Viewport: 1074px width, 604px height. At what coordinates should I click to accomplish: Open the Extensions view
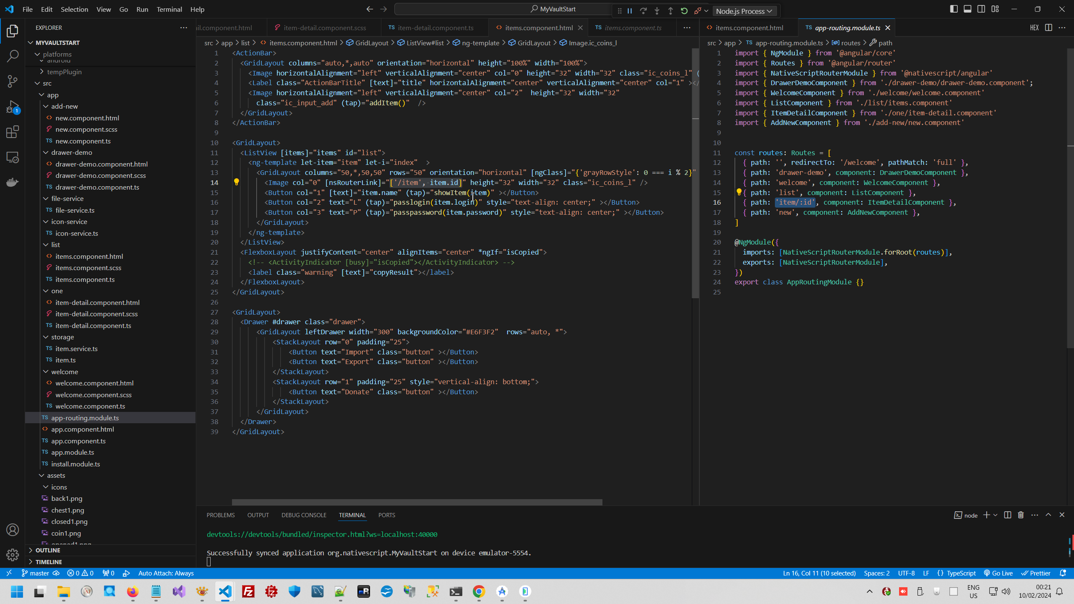point(13,132)
